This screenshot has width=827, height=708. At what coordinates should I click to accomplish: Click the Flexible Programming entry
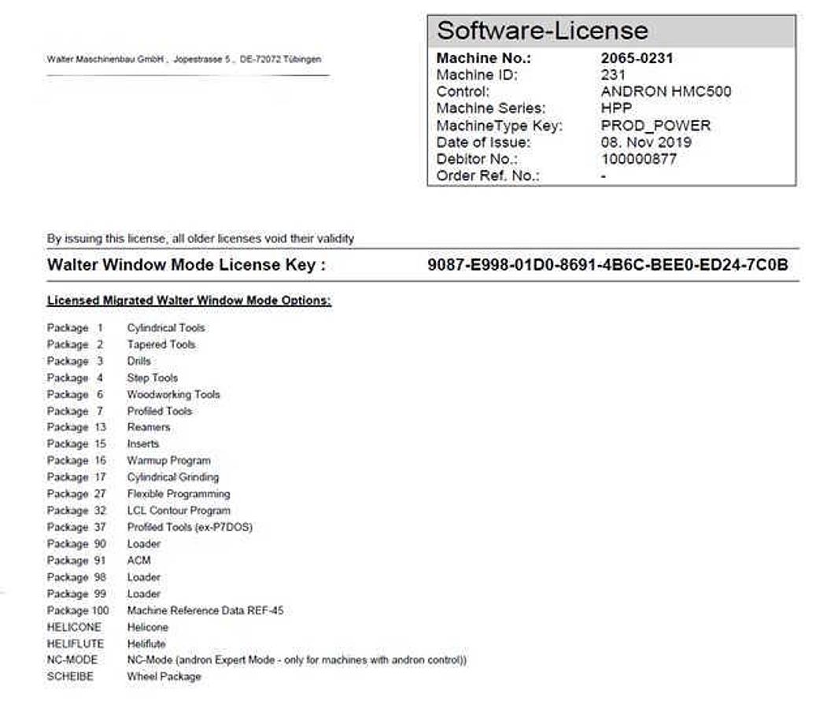tap(178, 494)
